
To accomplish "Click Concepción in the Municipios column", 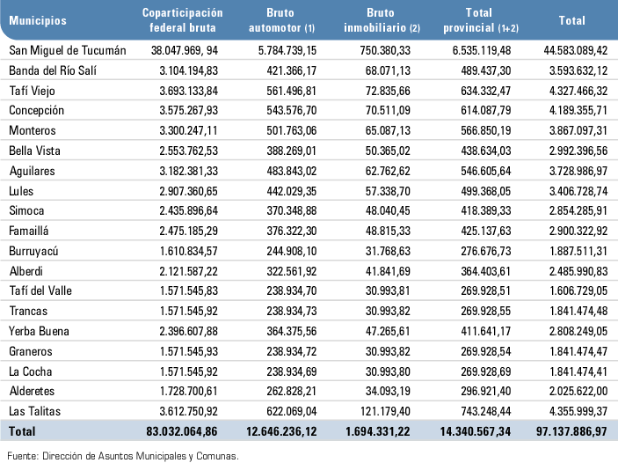I will click(35, 110).
